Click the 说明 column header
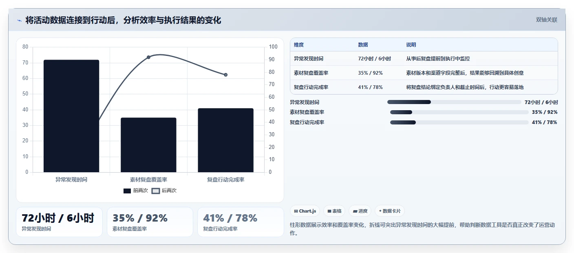This screenshot has width=574, height=253. pos(411,45)
